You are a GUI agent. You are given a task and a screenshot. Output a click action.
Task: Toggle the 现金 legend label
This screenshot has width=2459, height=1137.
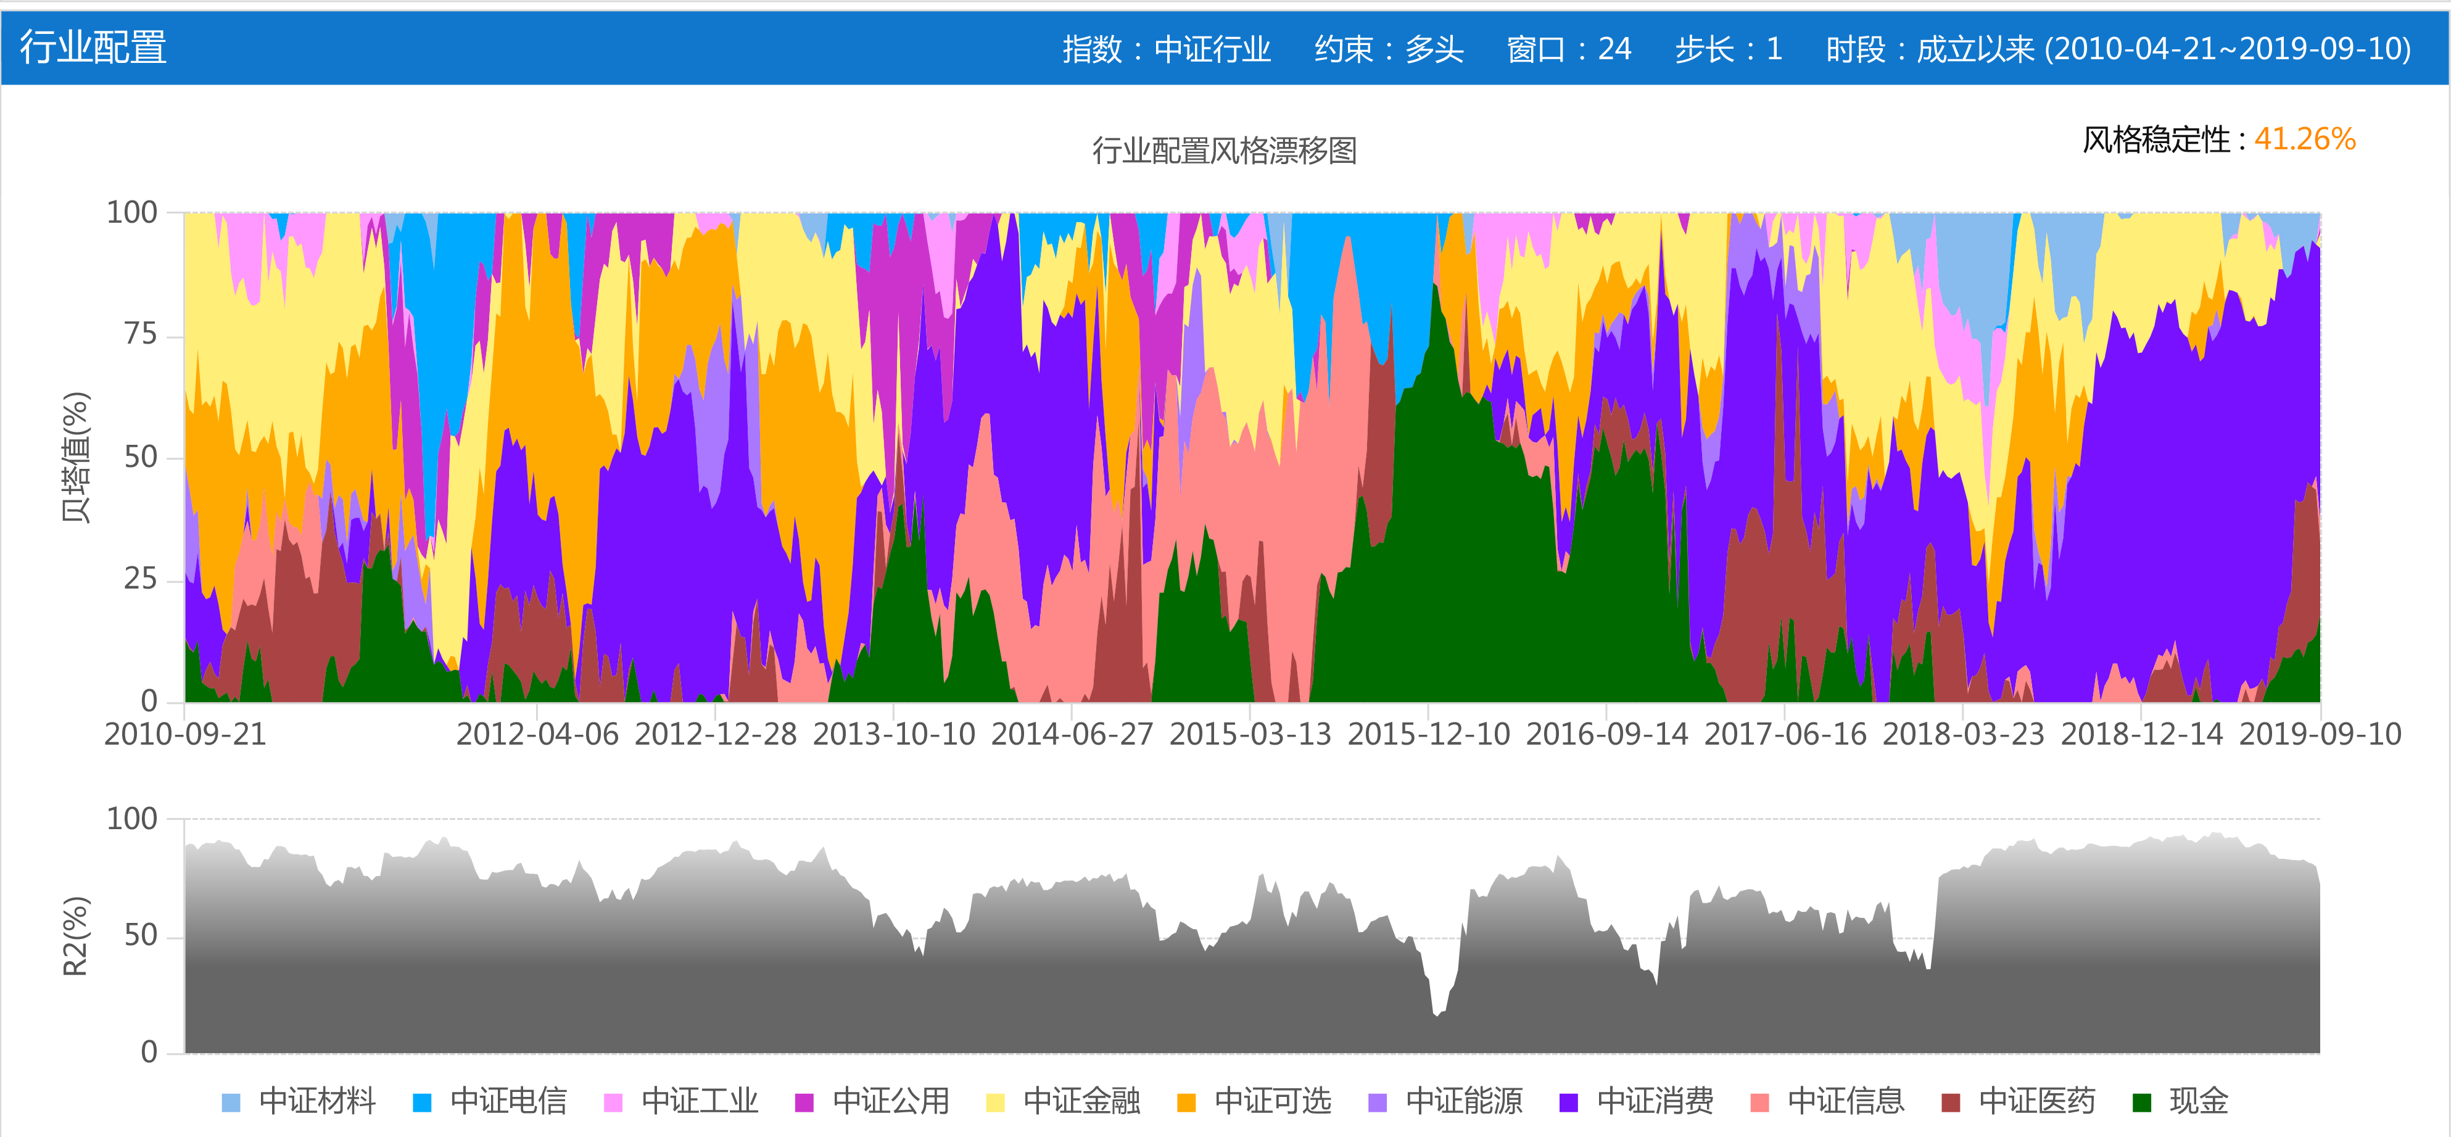[2199, 1101]
